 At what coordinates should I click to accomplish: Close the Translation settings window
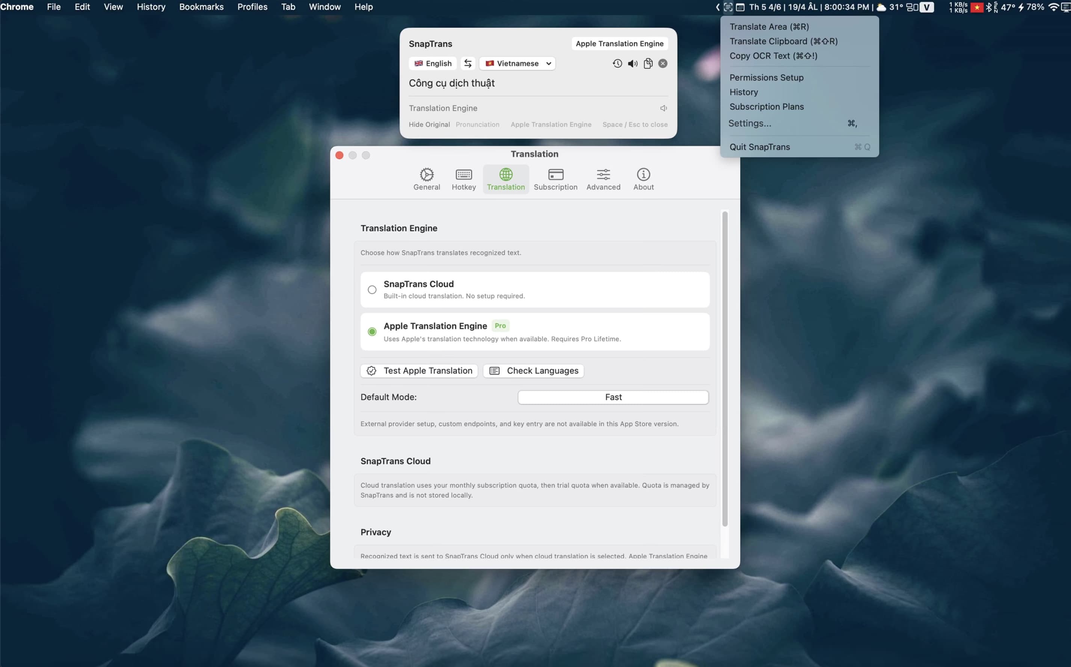pyautogui.click(x=339, y=155)
